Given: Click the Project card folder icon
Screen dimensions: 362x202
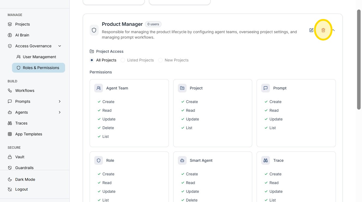Looking at the screenshot, I should pyautogui.click(x=182, y=88).
